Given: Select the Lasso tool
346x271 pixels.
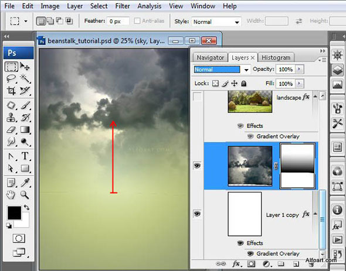Looking at the screenshot, I should [11, 78].
